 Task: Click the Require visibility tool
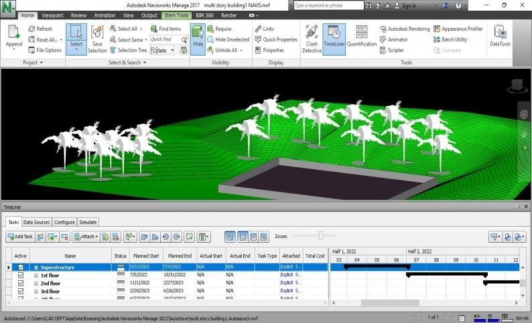(x=219, y=29)
